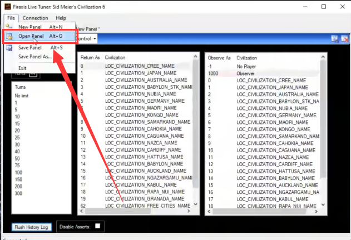Select LOC_CIVILIZATION_HATTUSA_NAME in Observe As list
The width and height of the screenshot is (351, 240).
point(263,171)
